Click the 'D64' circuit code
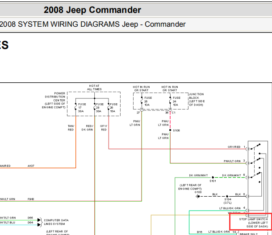Screen dimensions: 272x235 click(30, 223)
